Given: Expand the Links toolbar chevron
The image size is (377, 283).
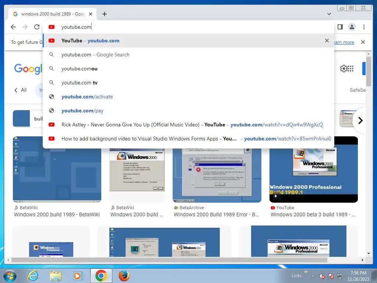Looking at the screenshot, I should click(306, 272).
